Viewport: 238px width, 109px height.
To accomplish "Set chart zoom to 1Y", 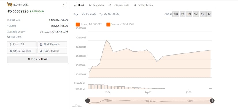I will (209, 14).
